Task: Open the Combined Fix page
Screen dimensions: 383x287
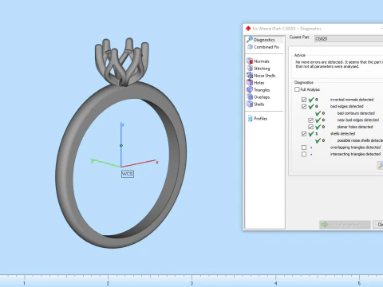Action: (x=263, y=47)
